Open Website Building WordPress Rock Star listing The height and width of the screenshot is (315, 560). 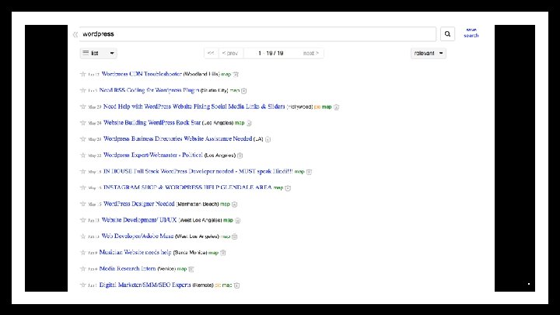tap(152, 123)
